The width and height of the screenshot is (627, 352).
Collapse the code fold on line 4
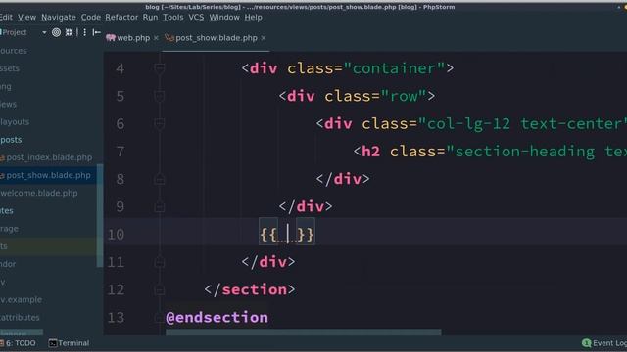click(x=160, y=68)
